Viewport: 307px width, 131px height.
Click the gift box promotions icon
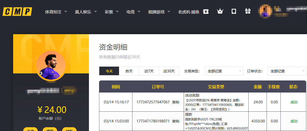[248, 11]
